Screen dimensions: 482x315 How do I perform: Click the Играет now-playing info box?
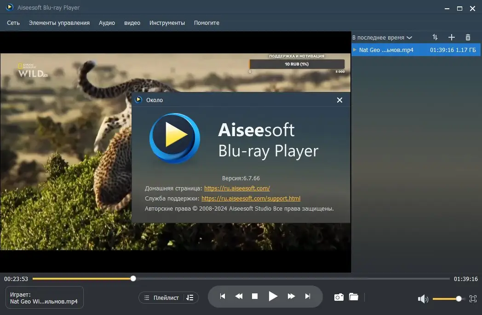[x=45, y=298]
